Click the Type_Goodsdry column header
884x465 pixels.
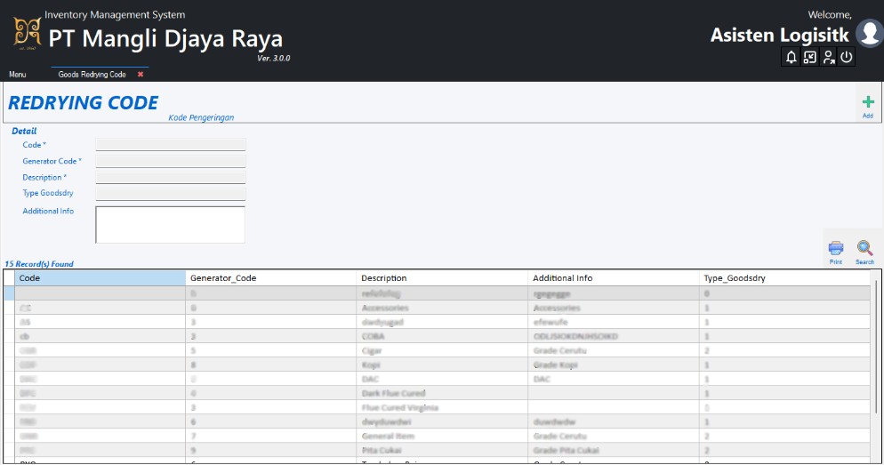click(x=784, y=278)
